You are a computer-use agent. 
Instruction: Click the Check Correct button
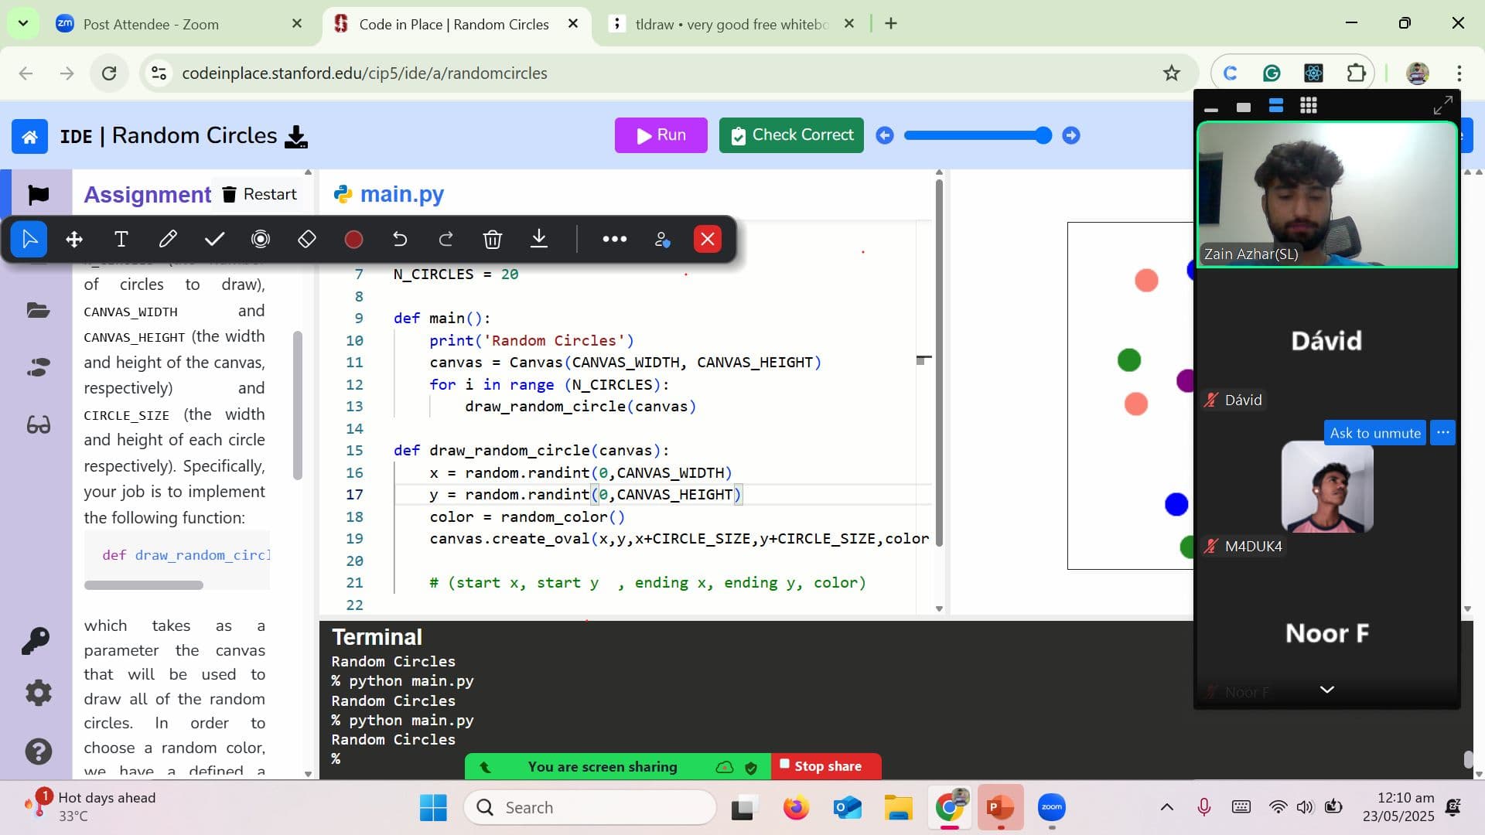790,135
